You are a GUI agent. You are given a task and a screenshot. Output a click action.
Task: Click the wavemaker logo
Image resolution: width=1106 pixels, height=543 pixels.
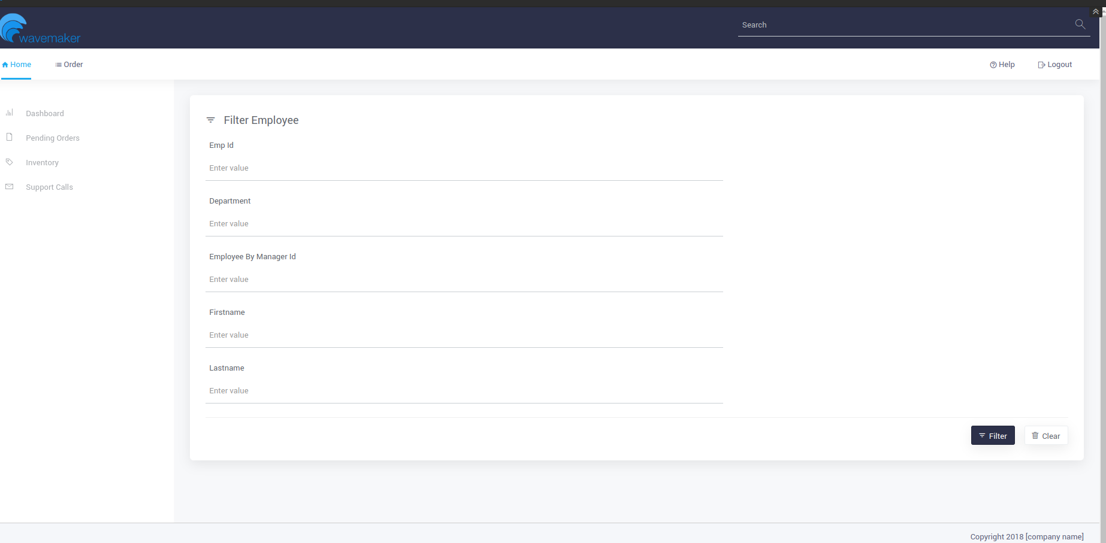40,29
